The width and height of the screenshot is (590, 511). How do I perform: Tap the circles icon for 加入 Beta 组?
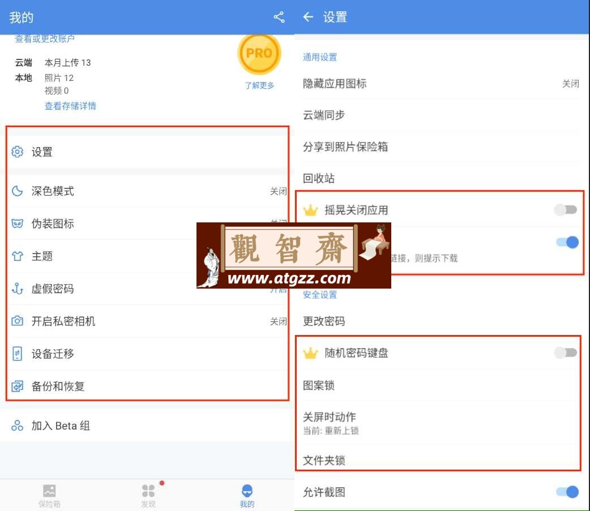pos(18,426)
